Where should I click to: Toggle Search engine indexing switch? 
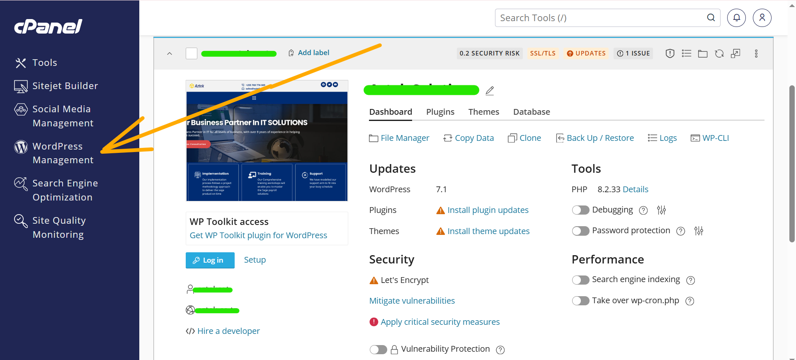(580, 280)
